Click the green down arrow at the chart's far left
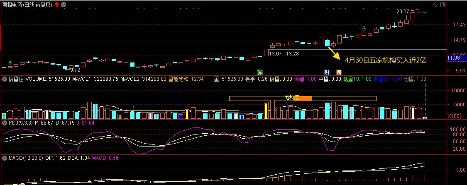This screenshot has width=467, height=185. 10,63
